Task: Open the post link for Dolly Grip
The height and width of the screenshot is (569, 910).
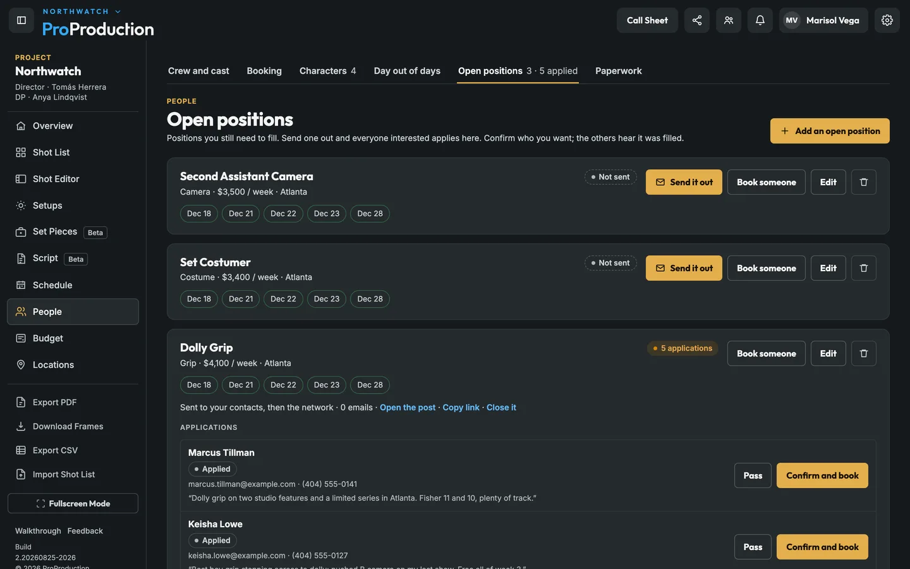Action: (x=408, y=408)
